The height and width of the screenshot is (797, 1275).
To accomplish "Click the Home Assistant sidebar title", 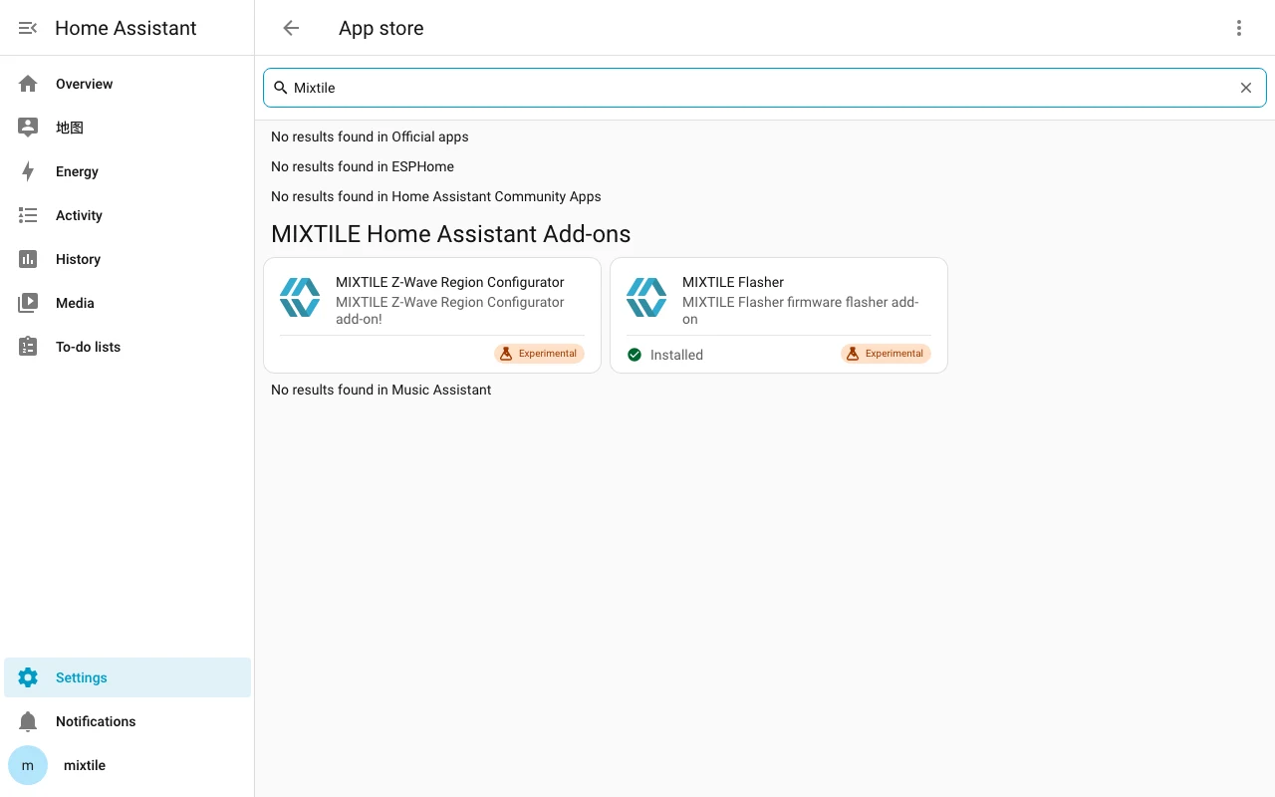I will click(126, 28).
